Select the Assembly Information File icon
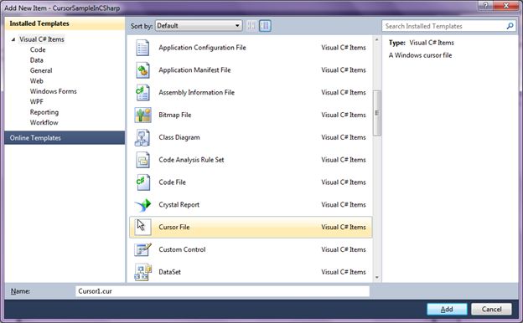 (142, 93)
